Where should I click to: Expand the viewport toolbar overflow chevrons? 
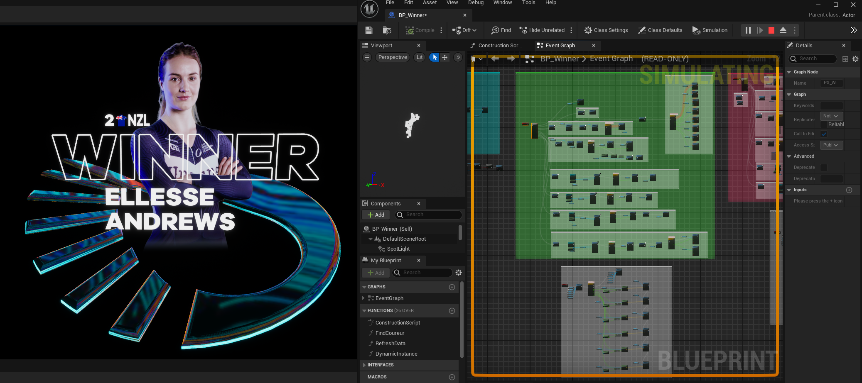click(x=458, y=57)
